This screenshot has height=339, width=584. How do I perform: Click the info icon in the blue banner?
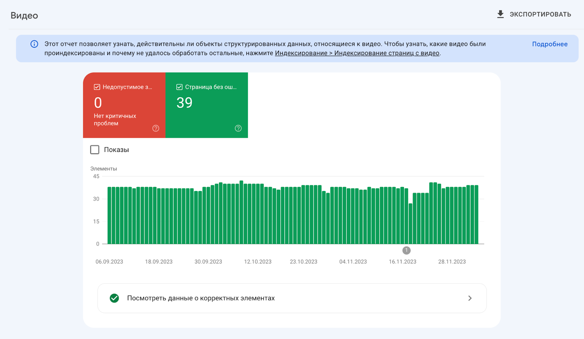tap(34, 44)
